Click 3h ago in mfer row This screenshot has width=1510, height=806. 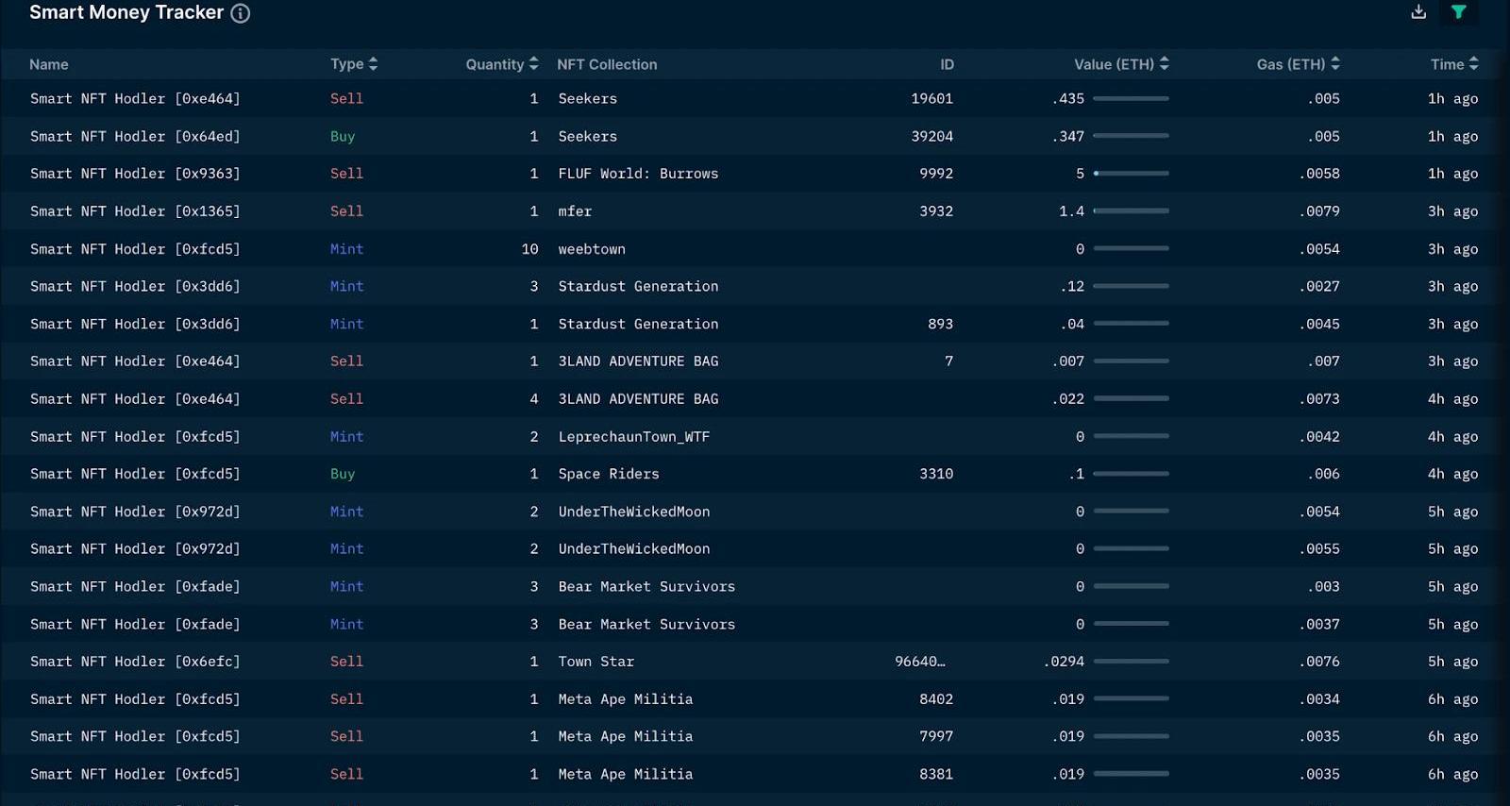(x=1452, y=211)
